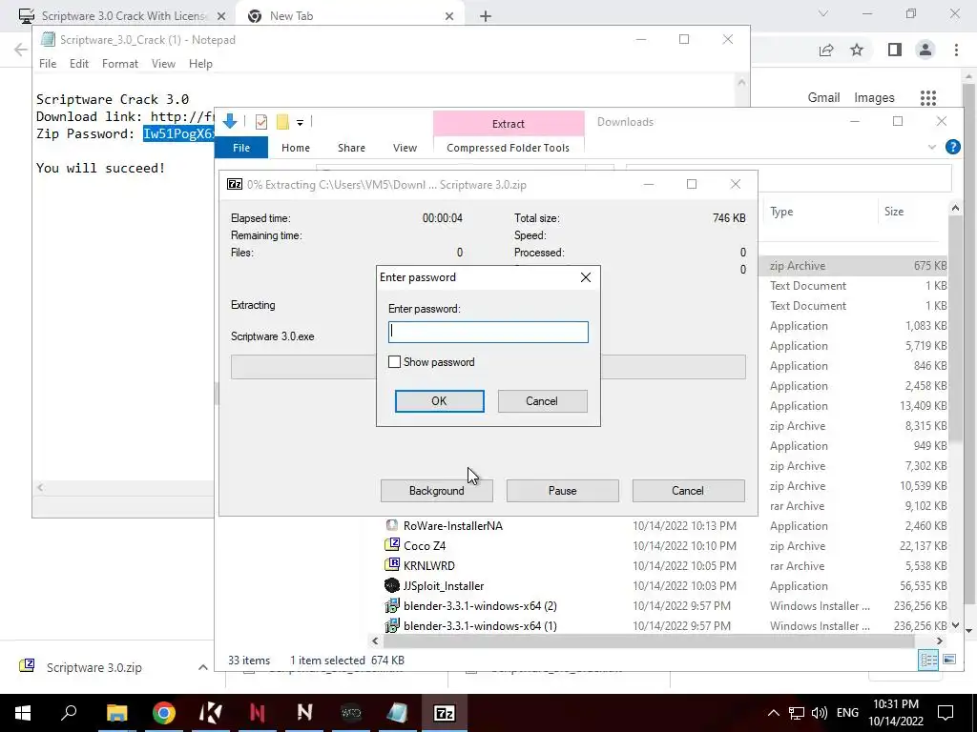Send extraction to Background
977x732 pixels.
coord(436,491)
